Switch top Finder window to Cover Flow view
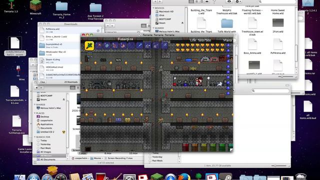This screenshot has height=180, width=320. click(x=207, y=1)
